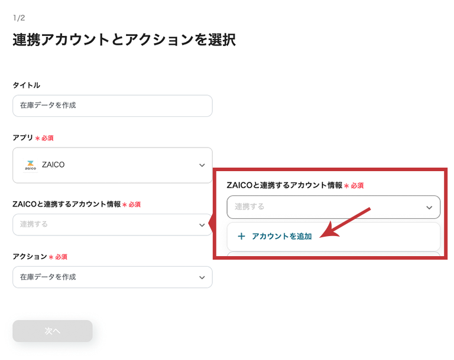The width and height of the screenshot is (454, 360).
Task: Click chevron in the callout 連携する dropdown
Action: pos(429,207)
